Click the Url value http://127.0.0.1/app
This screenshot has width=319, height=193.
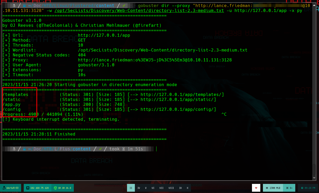point(104,35)
